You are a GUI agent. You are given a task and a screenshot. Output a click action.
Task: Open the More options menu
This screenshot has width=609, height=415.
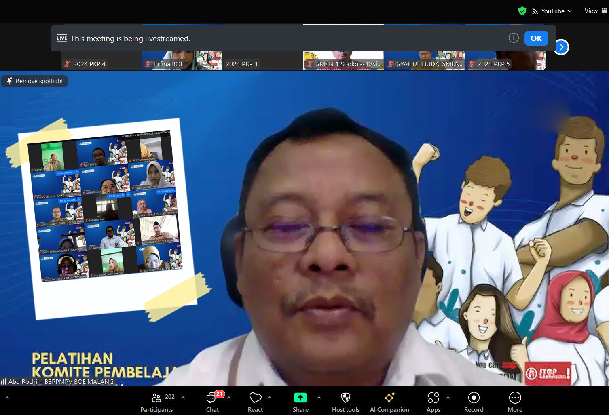pyautogui.click(x=515, y=402)
